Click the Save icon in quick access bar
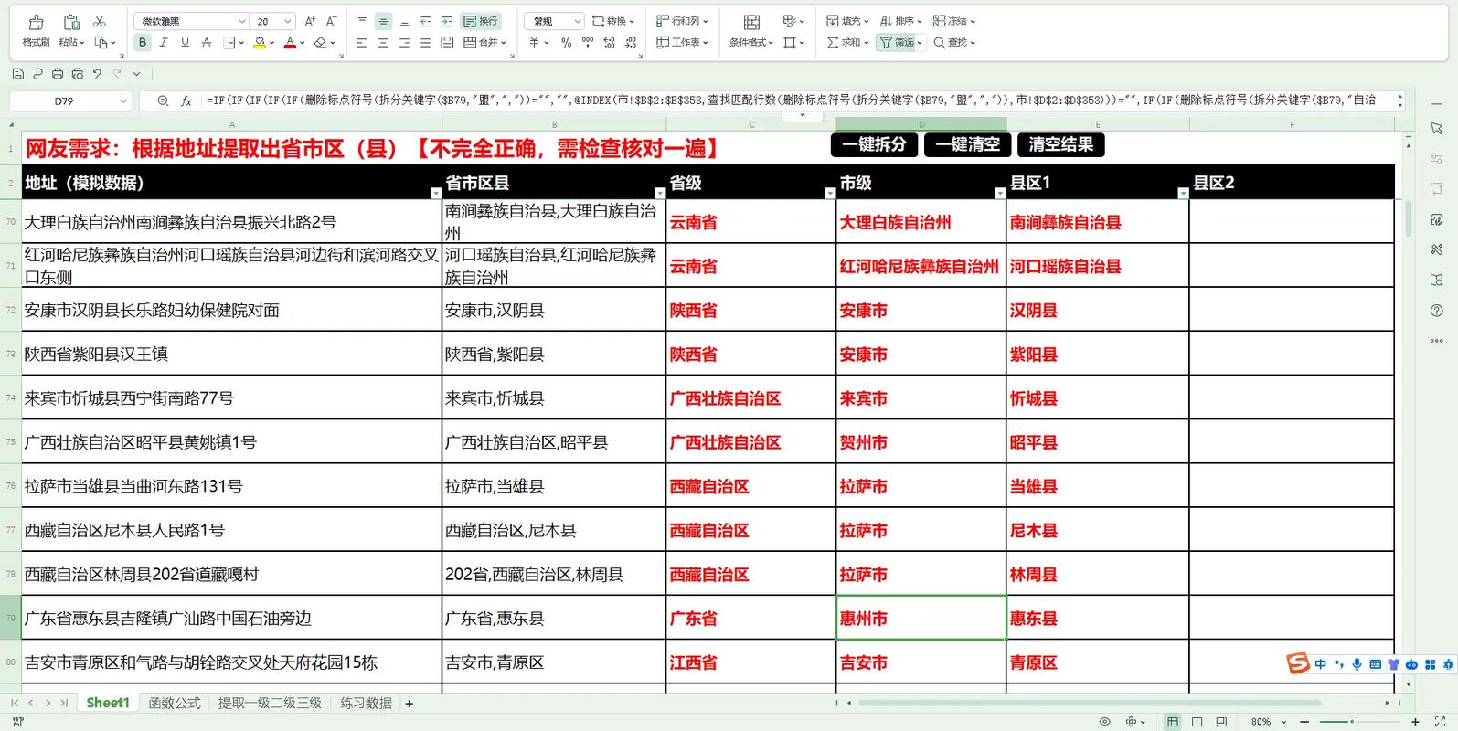This screenshot has width=1458, height=731. pyautogui.click(x=18, y=74)
